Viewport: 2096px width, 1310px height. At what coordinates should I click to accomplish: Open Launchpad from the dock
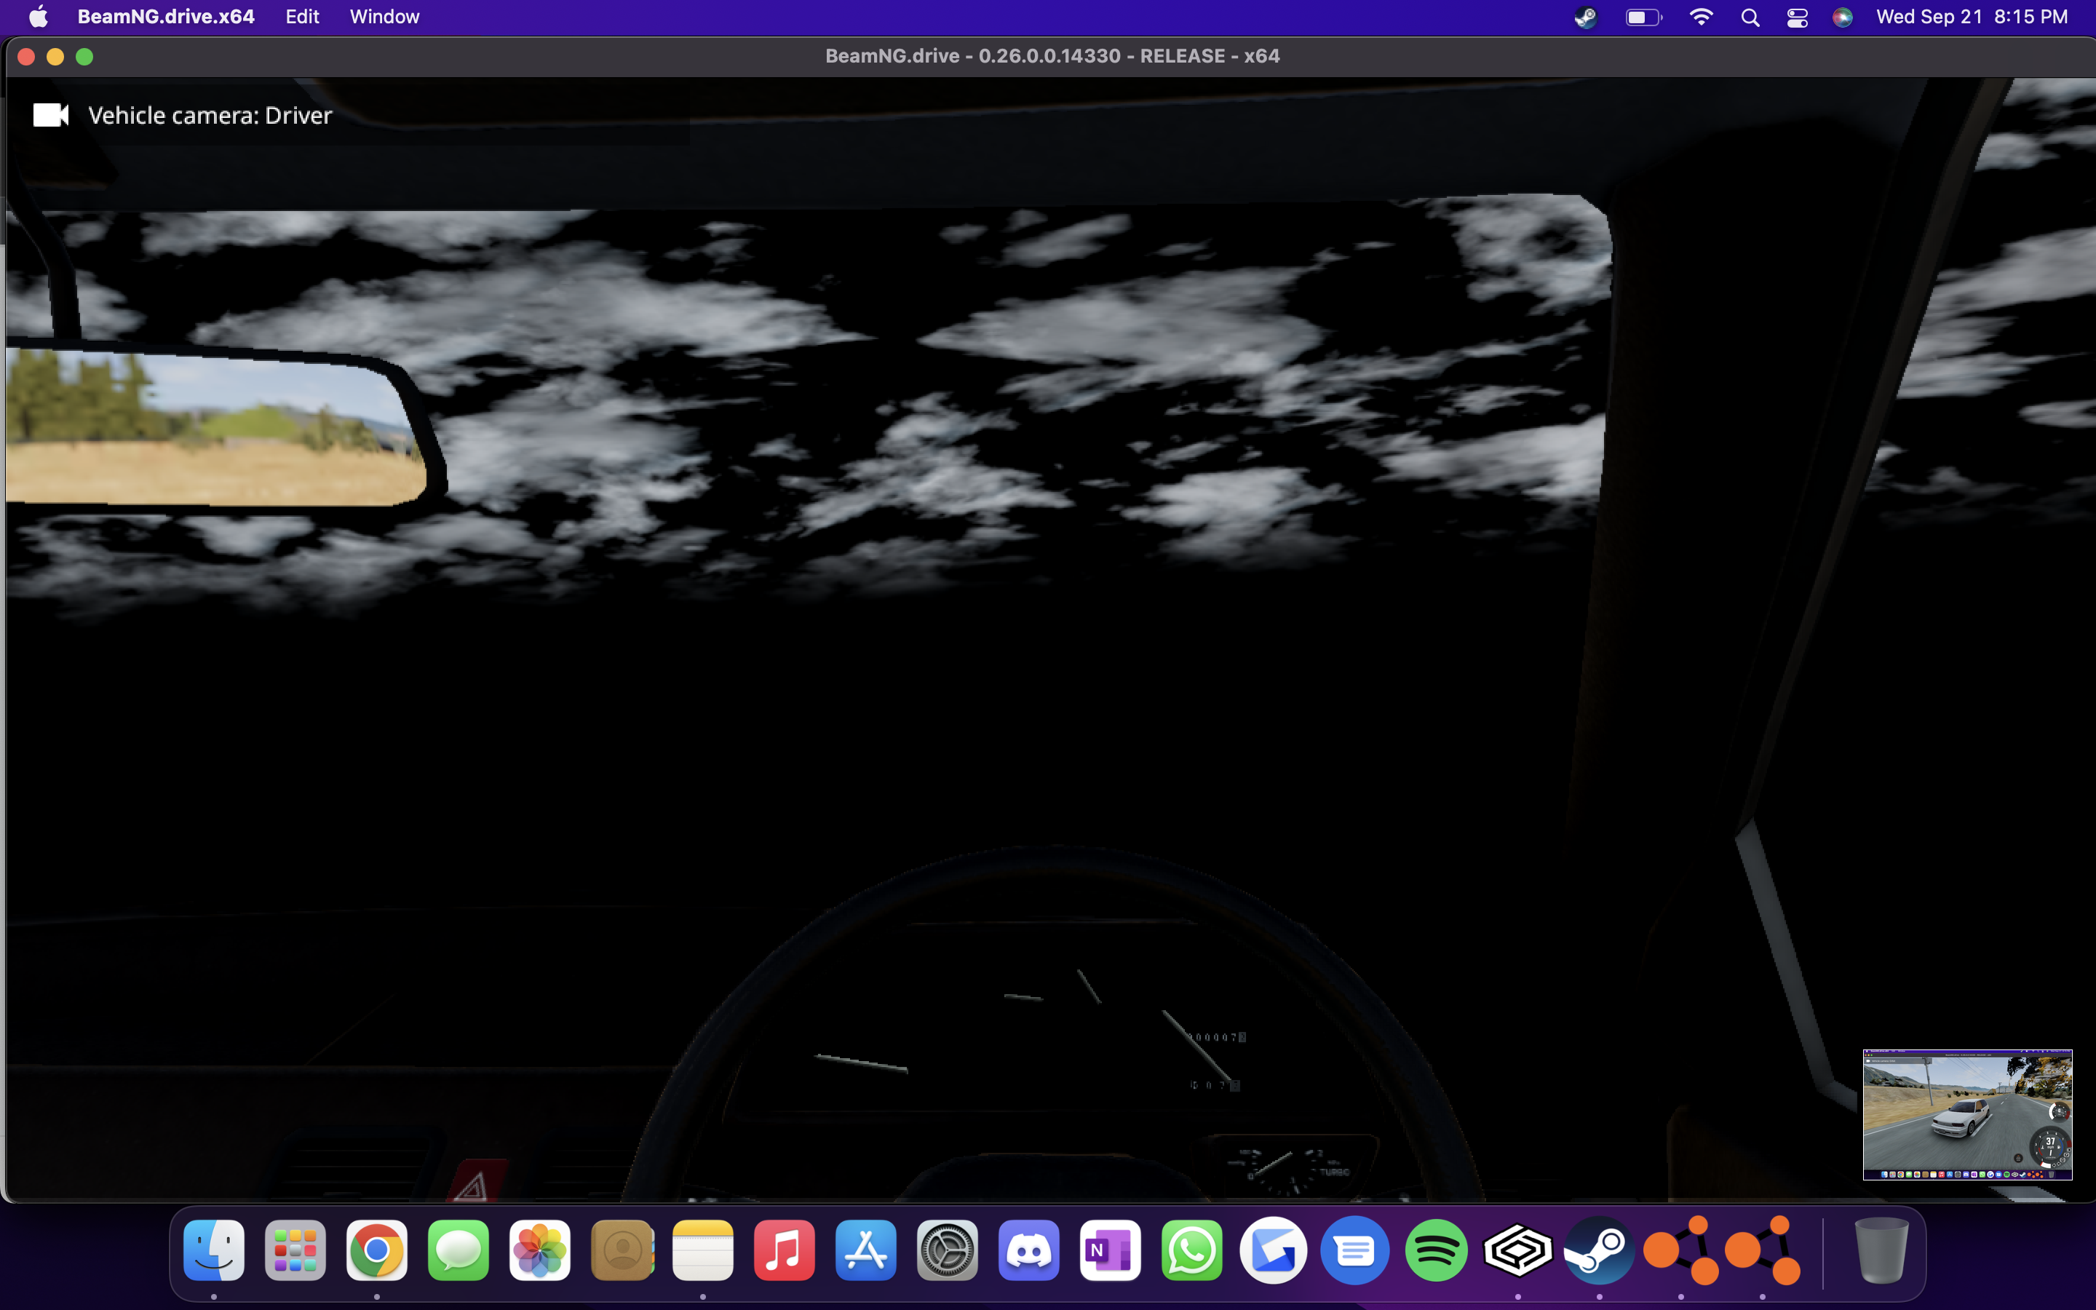pos(295,1250)
